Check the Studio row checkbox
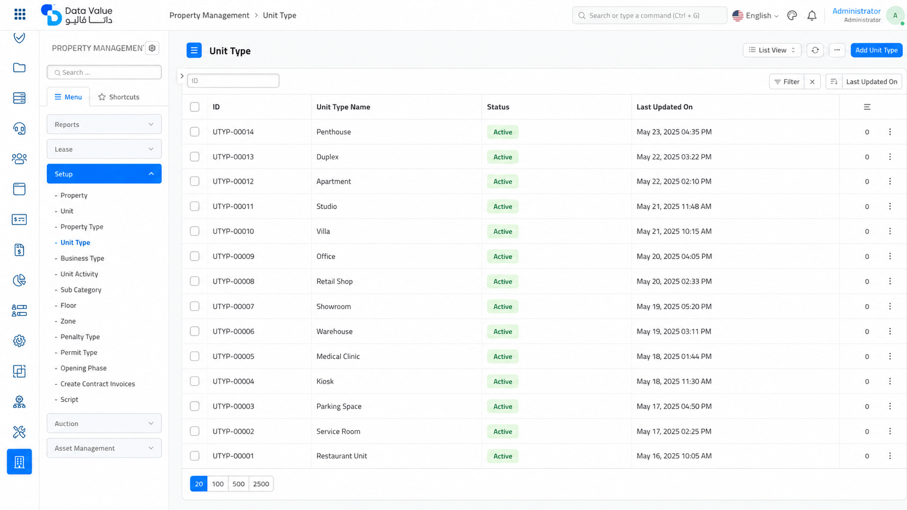This screenshot has height=510, width=907. coord(195,206)
